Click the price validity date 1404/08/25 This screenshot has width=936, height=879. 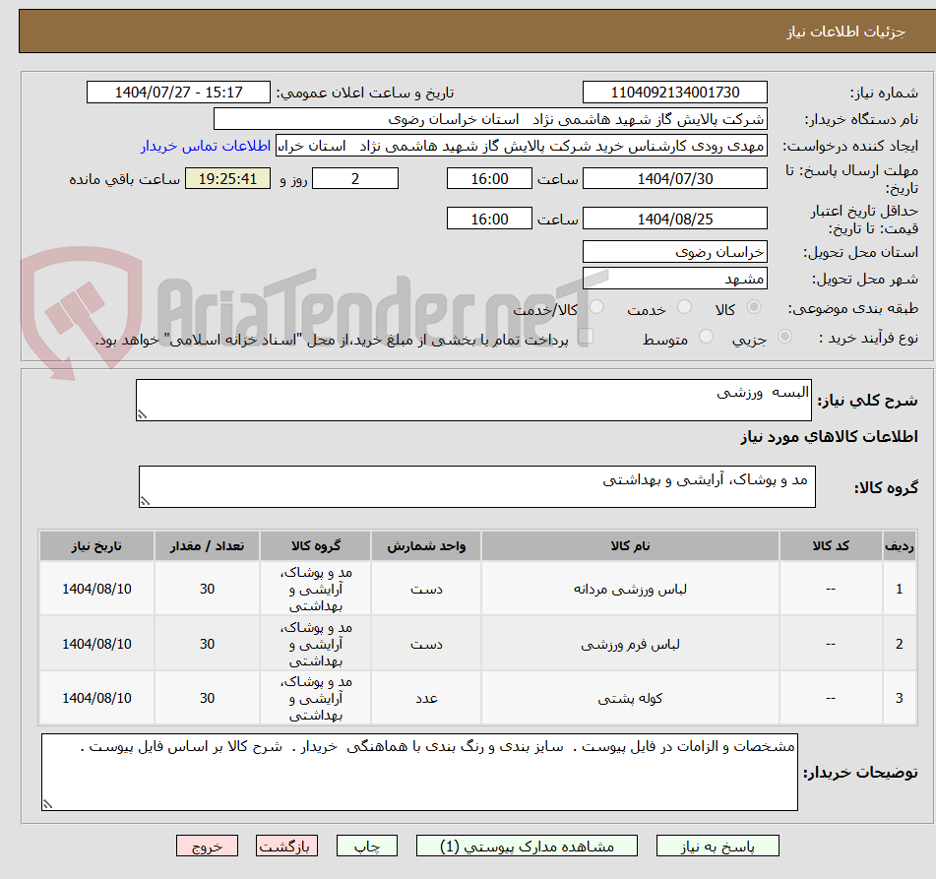pos(674,219)
